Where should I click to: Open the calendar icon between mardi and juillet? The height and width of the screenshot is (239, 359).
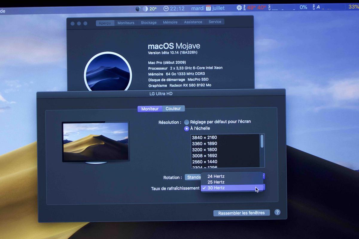[x=208, y=8]
